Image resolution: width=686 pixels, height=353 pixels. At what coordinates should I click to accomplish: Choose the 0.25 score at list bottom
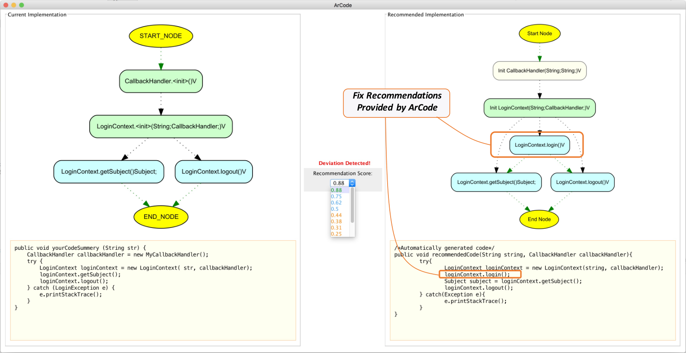click(x=337, y=234)
